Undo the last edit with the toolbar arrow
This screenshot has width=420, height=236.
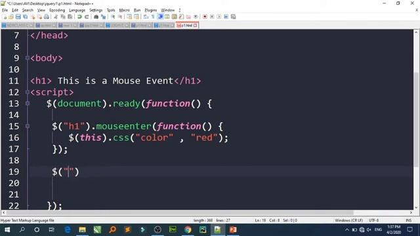[x=79, y=16]
